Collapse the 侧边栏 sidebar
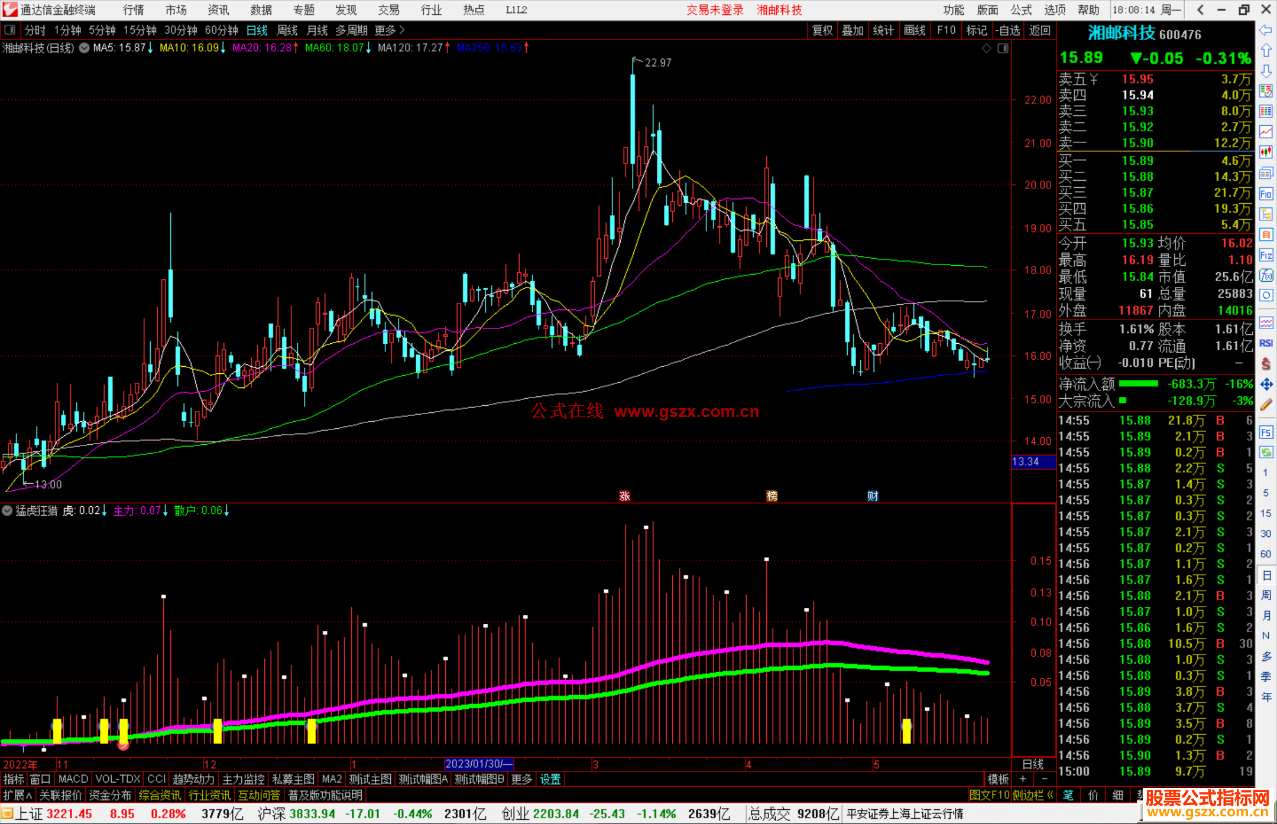1277x824 pixels. (x=1033, y=795)
